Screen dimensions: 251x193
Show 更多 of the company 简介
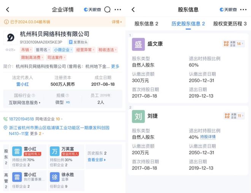tap(115, 66)
